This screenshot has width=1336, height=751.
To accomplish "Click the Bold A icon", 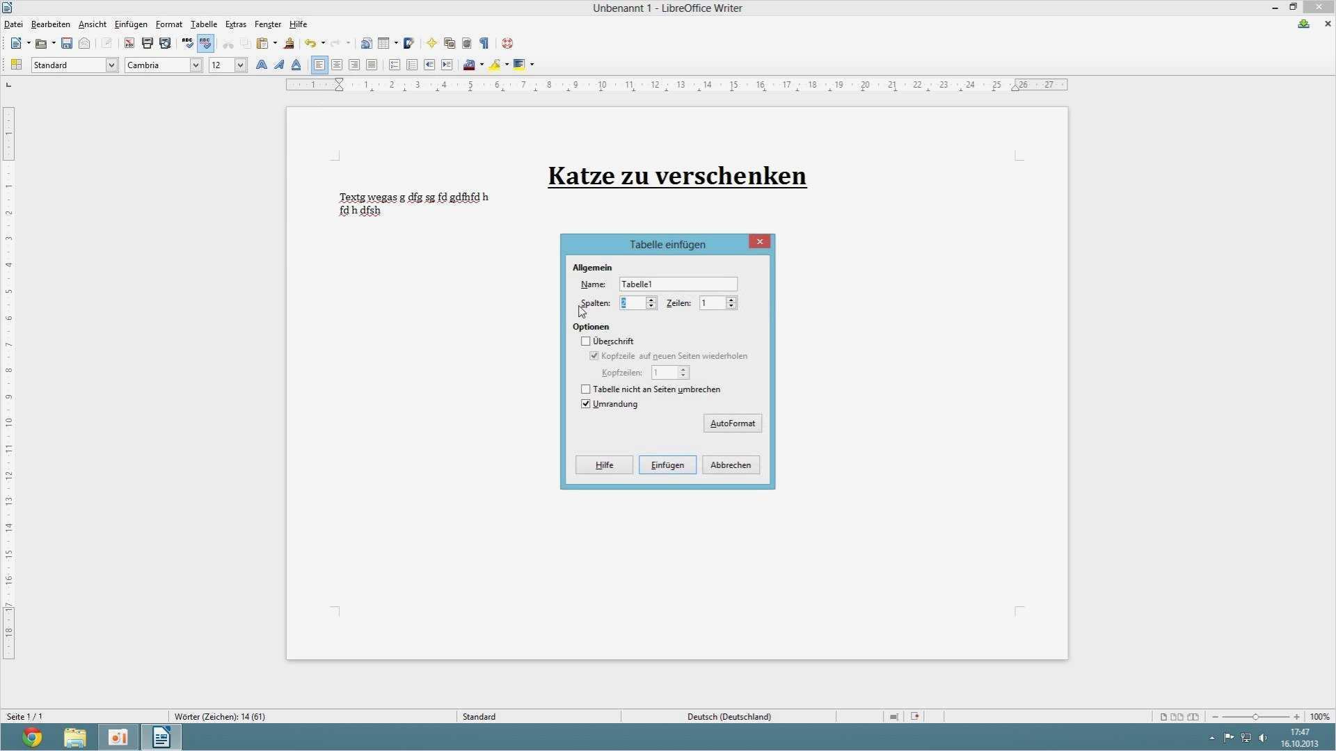I will [x=262, y=65].
